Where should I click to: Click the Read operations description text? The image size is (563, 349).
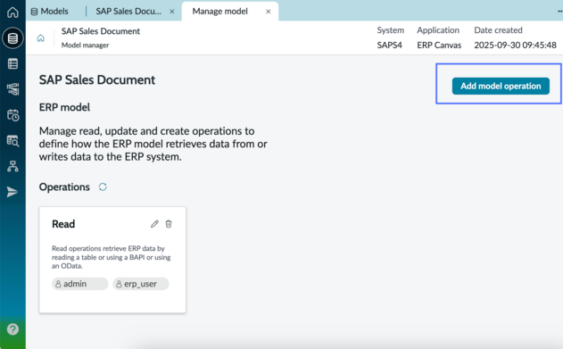coord(112,257)
